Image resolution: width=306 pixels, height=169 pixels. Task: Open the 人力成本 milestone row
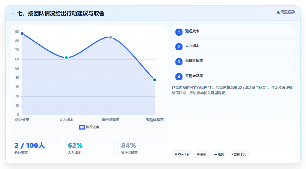(x=233, y=46)
